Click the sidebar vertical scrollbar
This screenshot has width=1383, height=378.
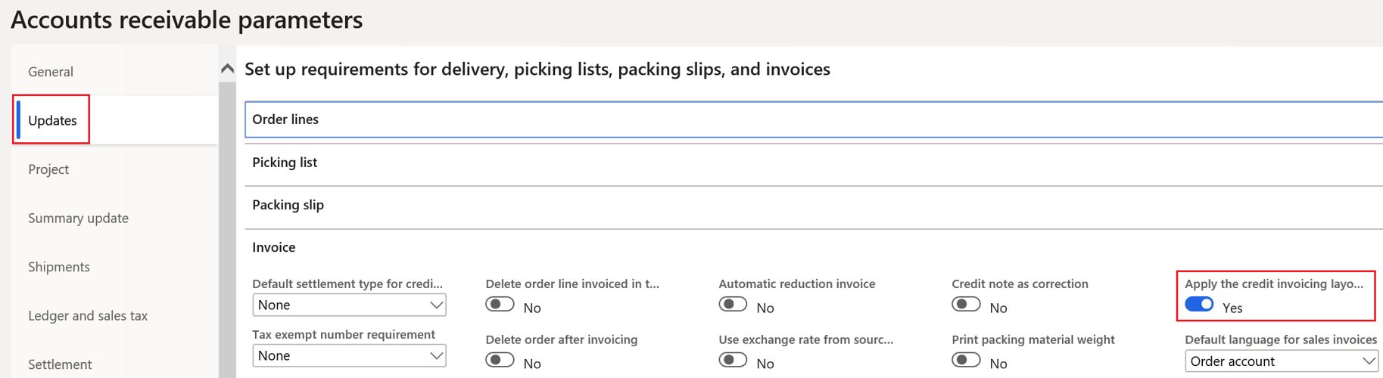pyautogui.click(x=227, y=230)
